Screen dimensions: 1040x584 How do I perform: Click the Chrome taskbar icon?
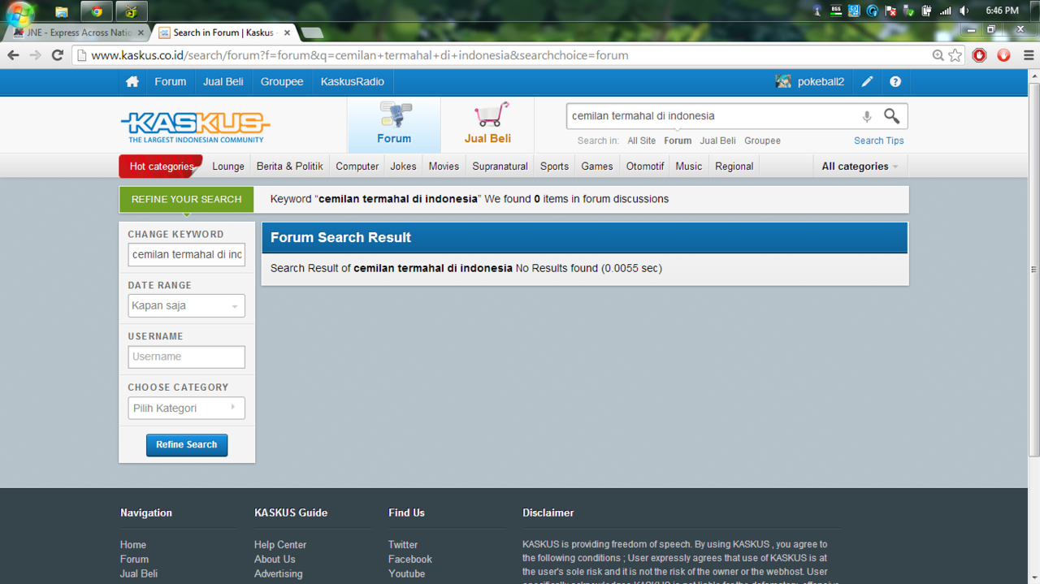point(97,11)
